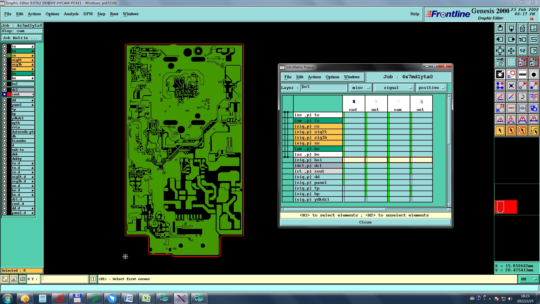Toggle visibility checkbox of layer ts

click(4, 51)
